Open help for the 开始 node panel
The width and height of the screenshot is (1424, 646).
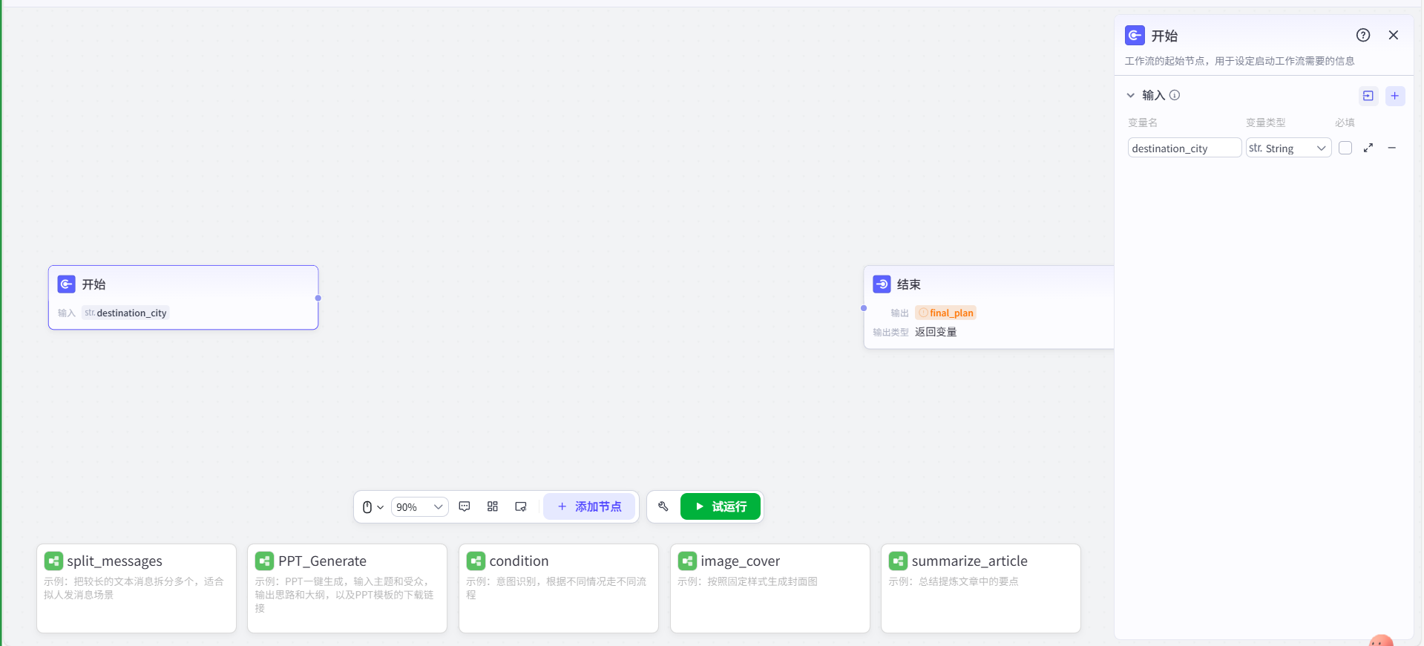click(x=1362, y=35)
